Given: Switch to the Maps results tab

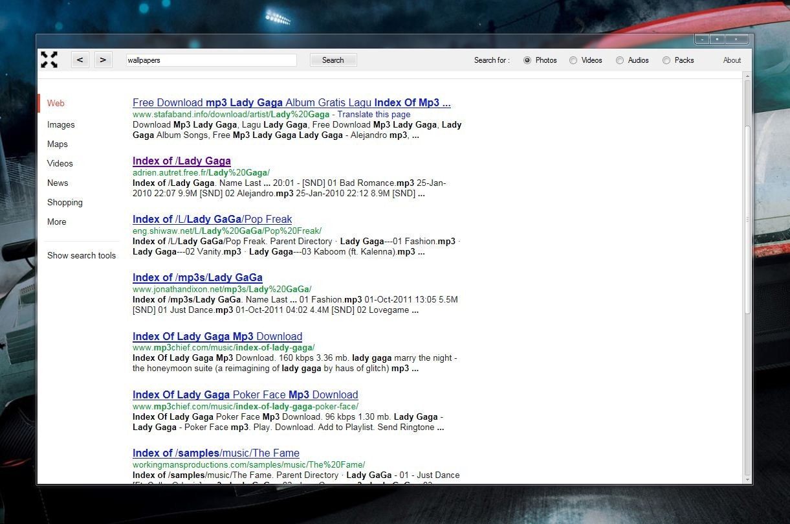Looking at the screenshot, I should point(58,144).
